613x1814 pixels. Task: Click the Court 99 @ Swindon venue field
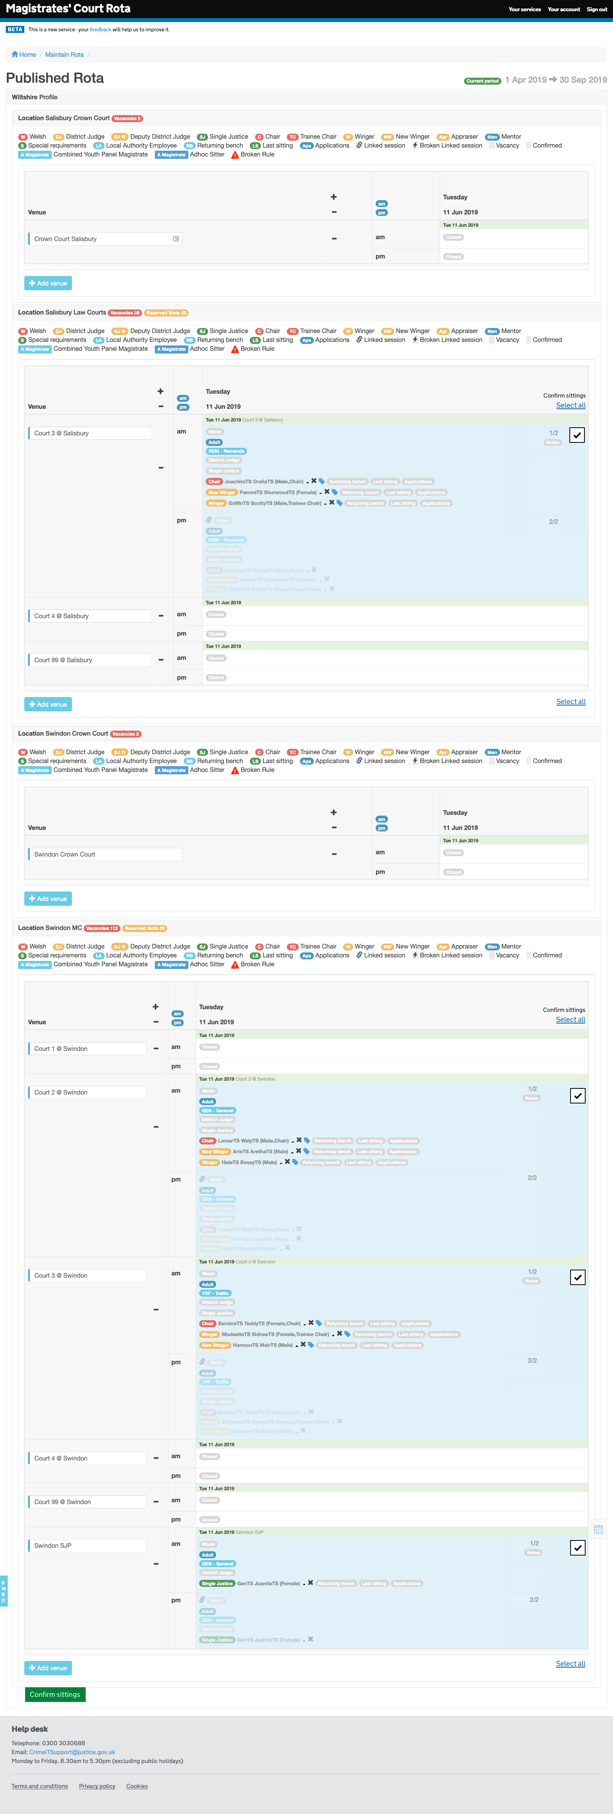(87, 1502)
